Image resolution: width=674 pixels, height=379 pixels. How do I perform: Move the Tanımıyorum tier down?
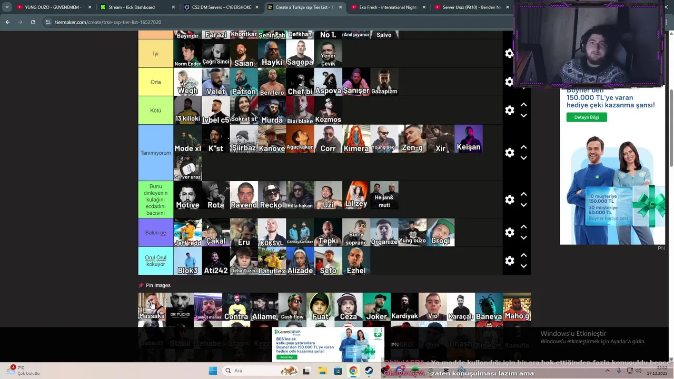(523, 158)
